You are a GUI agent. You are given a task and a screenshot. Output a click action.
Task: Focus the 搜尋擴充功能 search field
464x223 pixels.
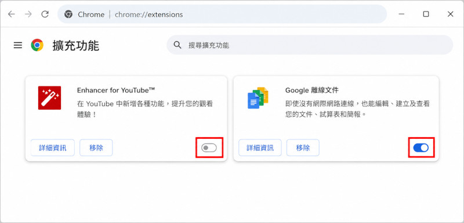[x=310, y=45]
